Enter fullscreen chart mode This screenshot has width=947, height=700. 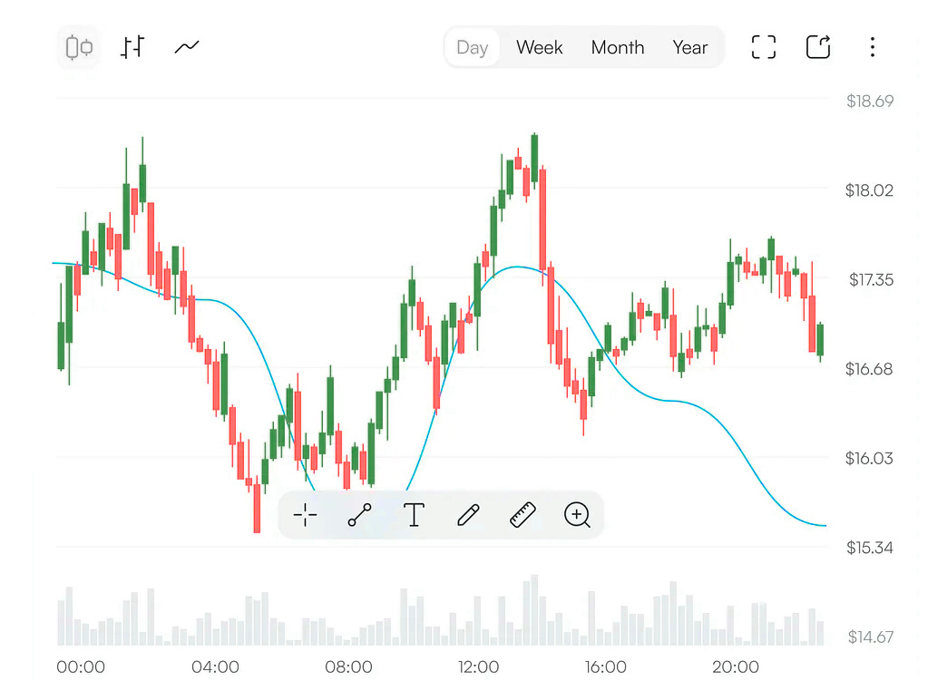pyautogui.click(x=764, y=47)
